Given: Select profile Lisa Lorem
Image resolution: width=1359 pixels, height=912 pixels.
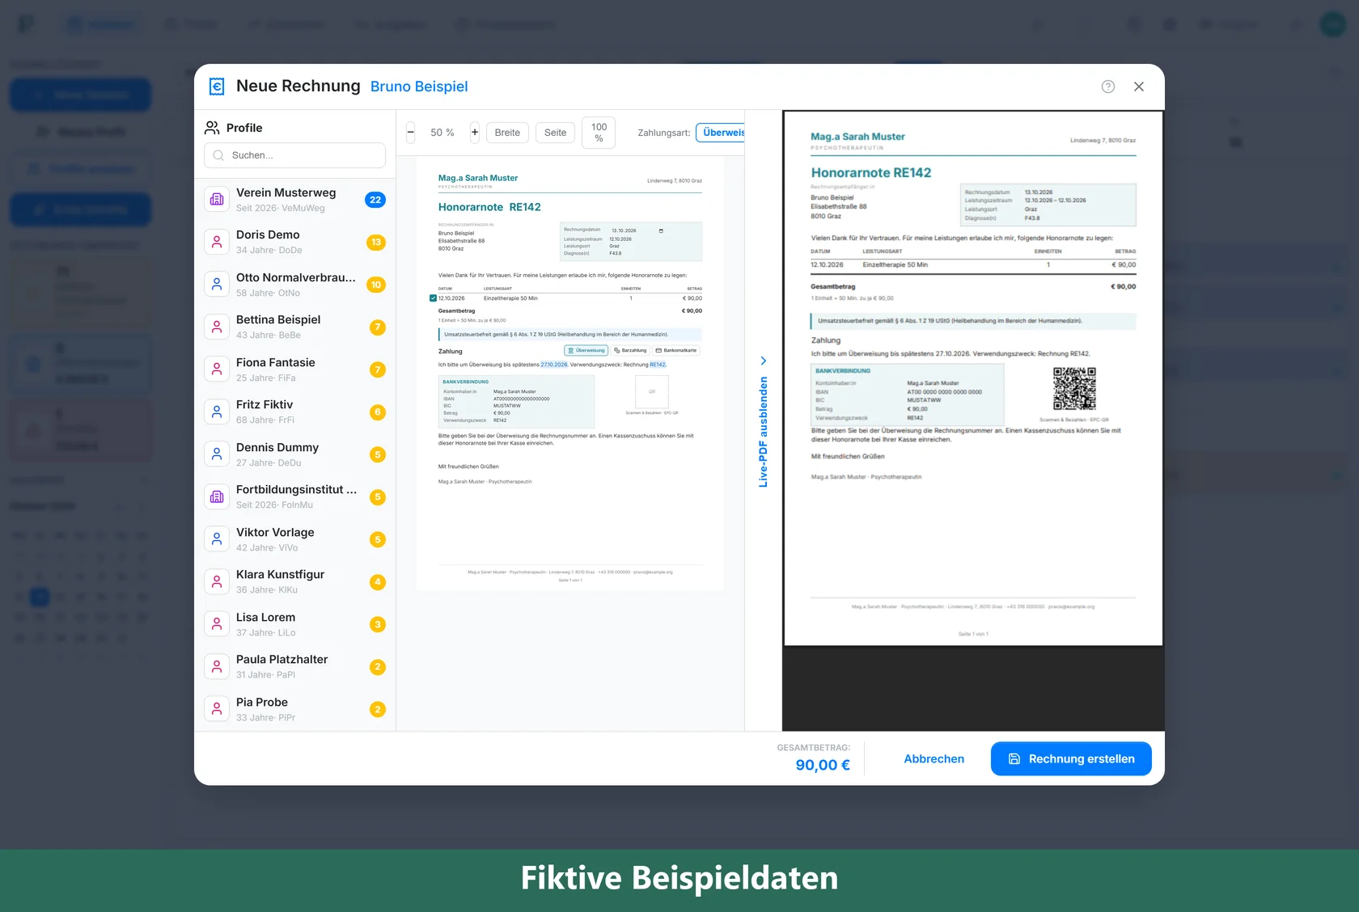Looking at the screenshot, I should [294, 624].
